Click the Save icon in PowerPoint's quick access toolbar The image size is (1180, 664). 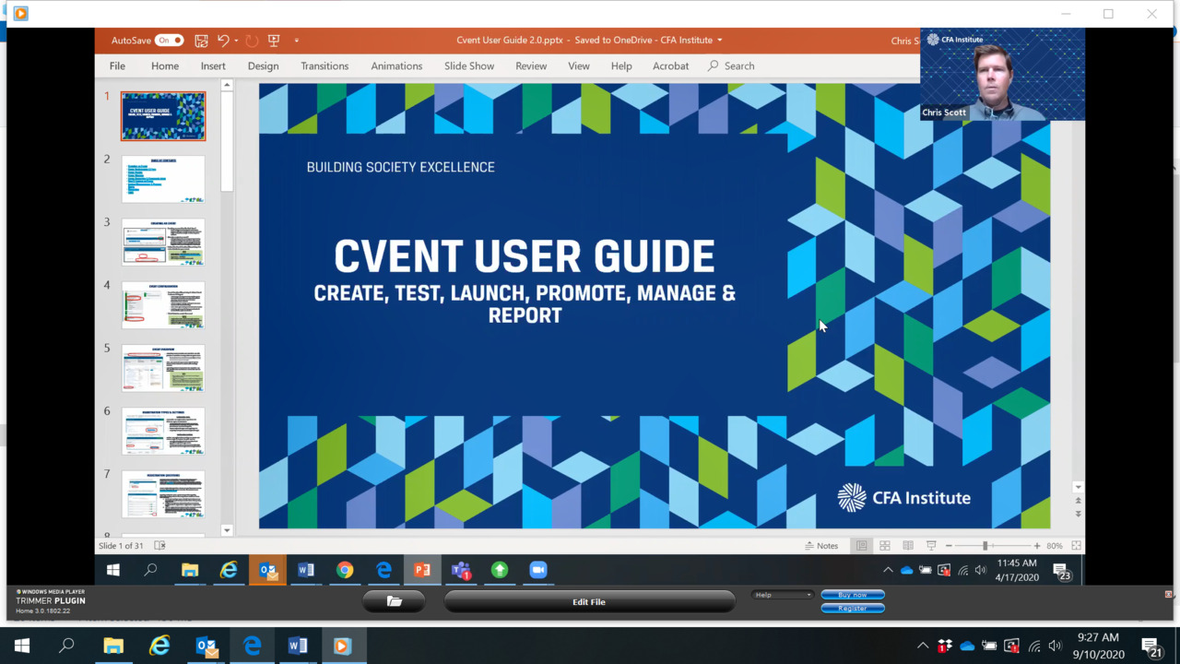pos(201,41)
